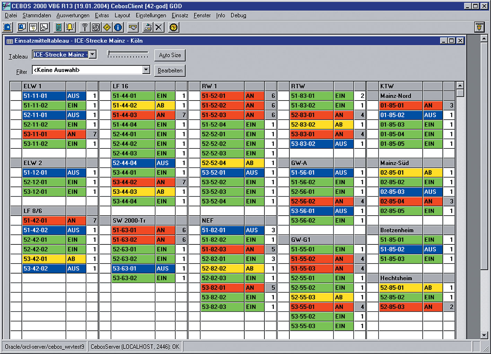This screenshot has width=491, height=354.
Task: Click the blue siren light toolbar icon
Action: click(8, 27)
